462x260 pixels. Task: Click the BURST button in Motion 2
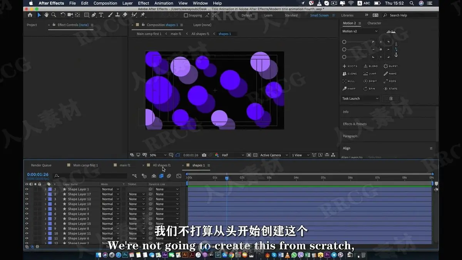(x=390, y=66)
